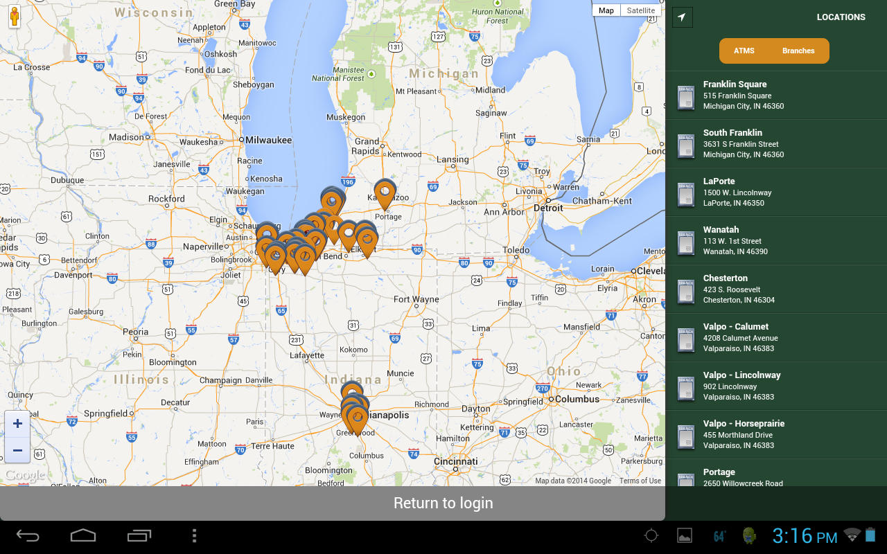
Task: Tap the current location arrow icon
Action: click(683, 17)
